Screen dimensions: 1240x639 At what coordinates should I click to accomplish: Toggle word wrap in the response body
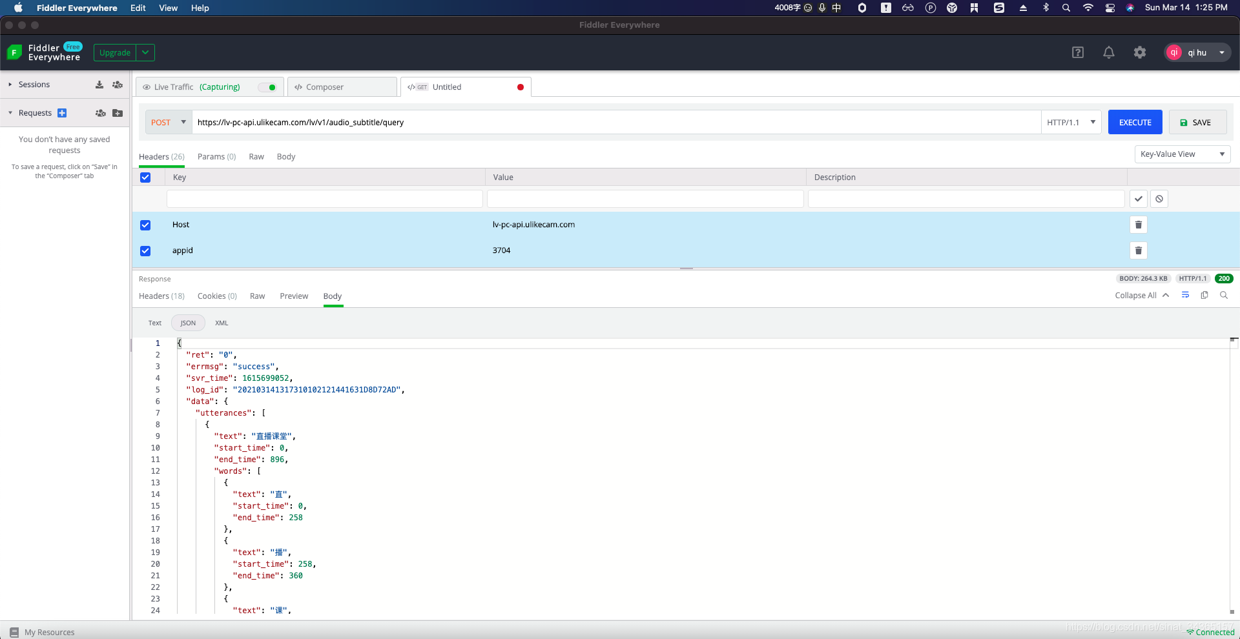pos(1185,295)
